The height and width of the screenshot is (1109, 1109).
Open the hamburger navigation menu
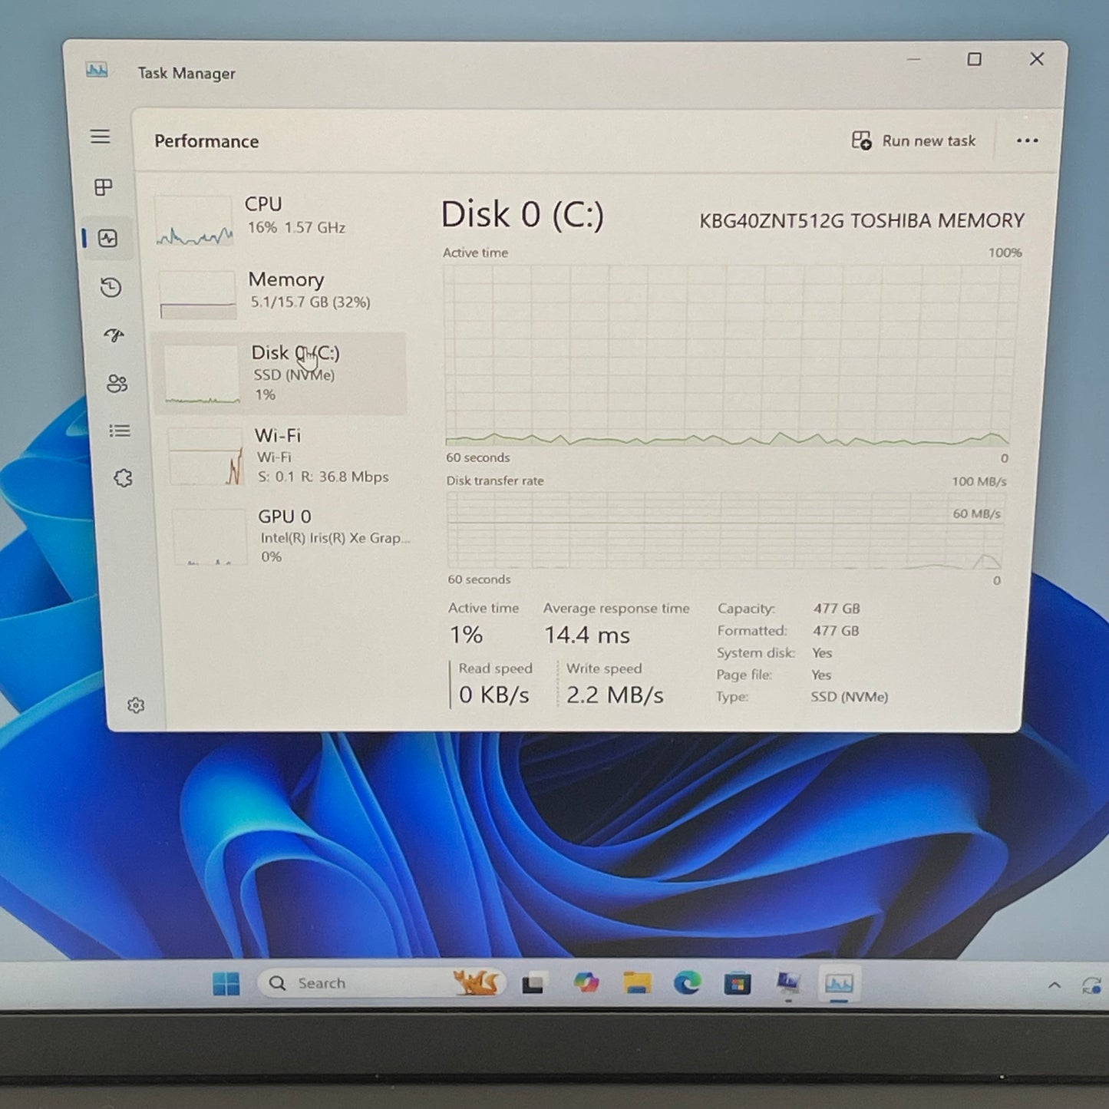point(101,137)
